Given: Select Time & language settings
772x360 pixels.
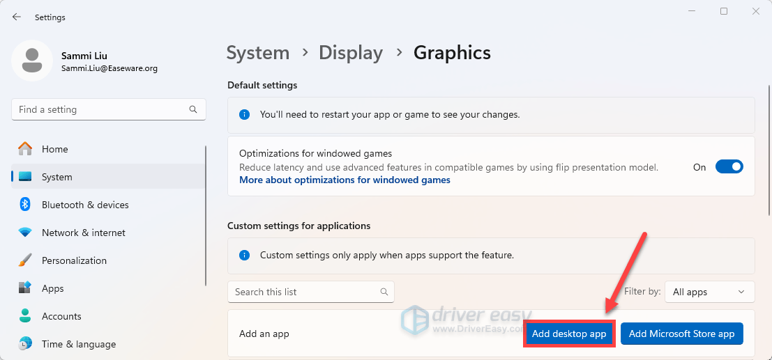Looking at the screenshot, I should pos(78,344).
